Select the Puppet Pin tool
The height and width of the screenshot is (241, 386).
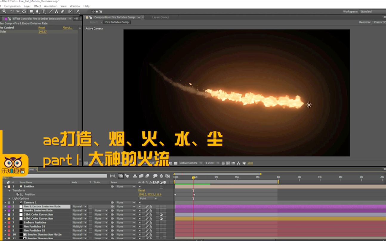[78, 12]
